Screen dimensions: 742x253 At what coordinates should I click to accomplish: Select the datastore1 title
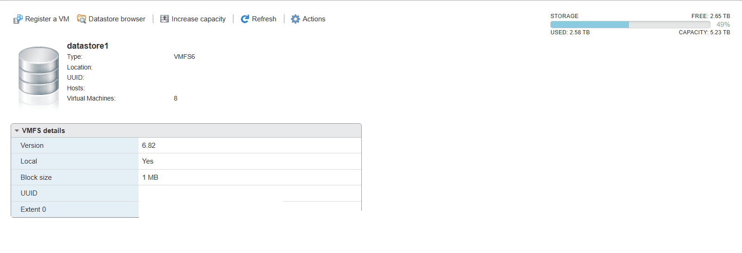click(88, 46)
